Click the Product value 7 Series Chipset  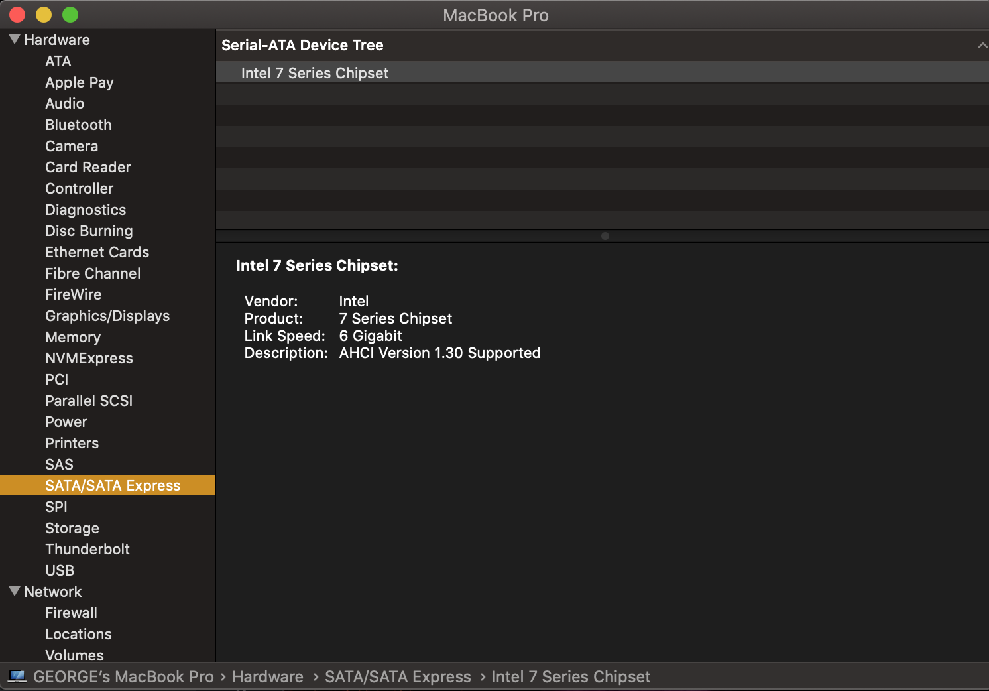396,318
